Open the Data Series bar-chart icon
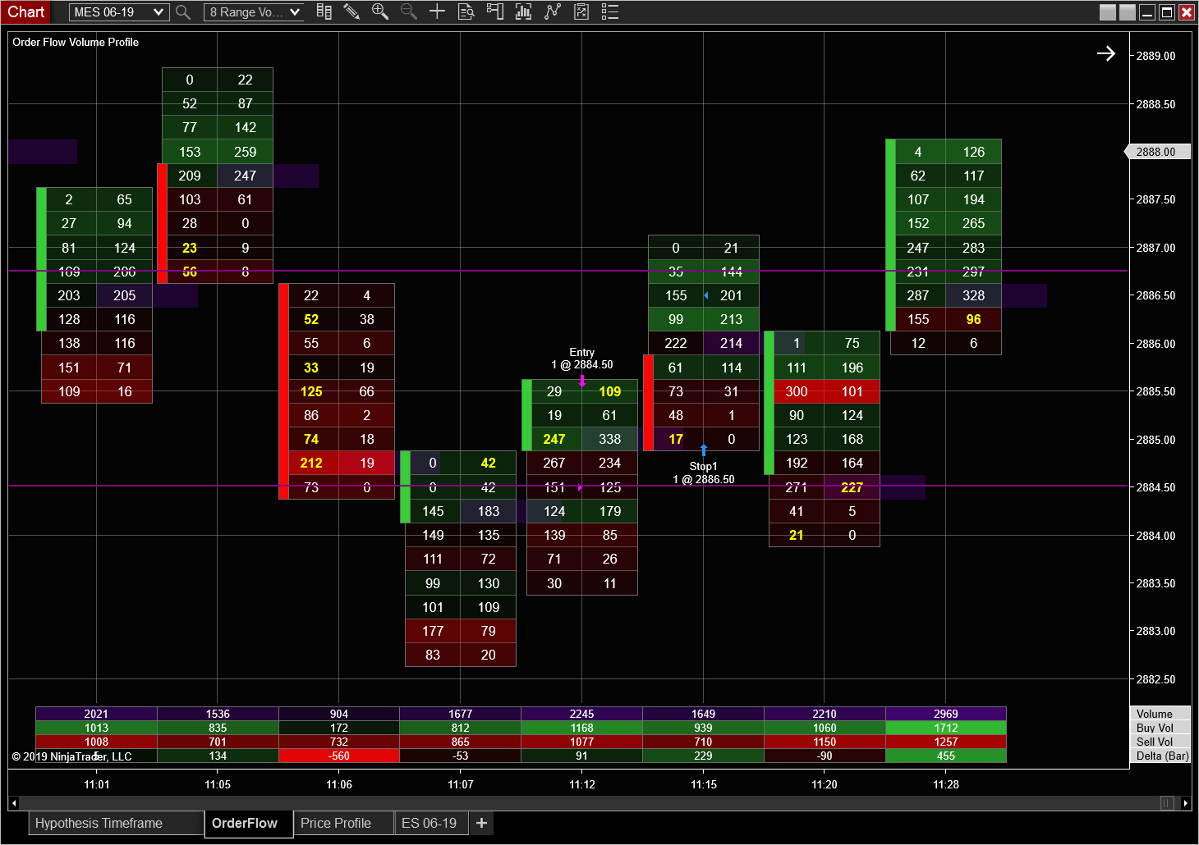 click(523, 12)
